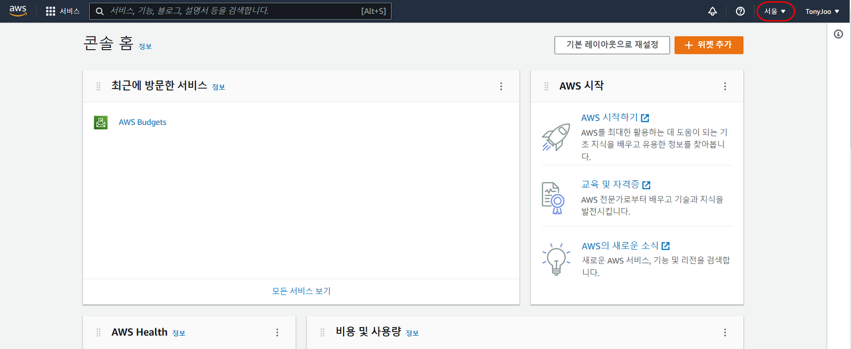Click the [Alt+S] shortcut hint
The height and width of the screenshot is (349, 851).
[373, 11]
